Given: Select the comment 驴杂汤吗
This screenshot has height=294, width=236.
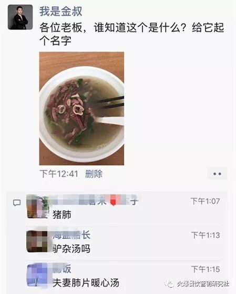Looking at the screenshot, I should 71,249.
